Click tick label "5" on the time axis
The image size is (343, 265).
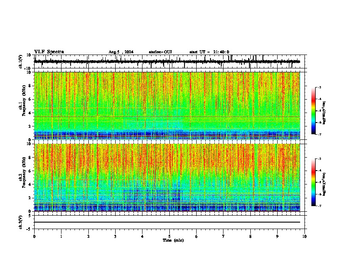point(169,236)
